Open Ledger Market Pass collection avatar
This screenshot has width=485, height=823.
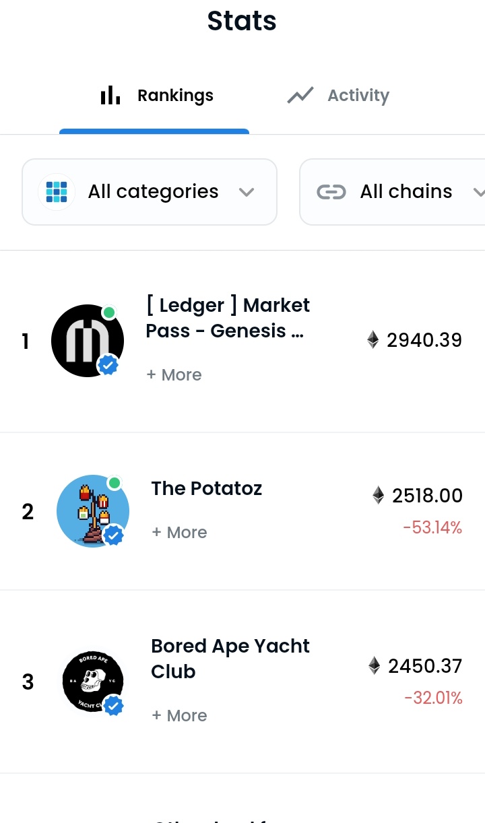[x=88, y=341]
